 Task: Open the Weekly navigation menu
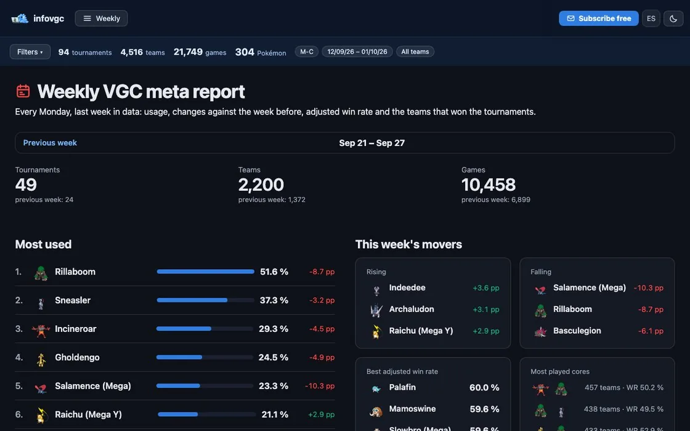tap(101, 18)
